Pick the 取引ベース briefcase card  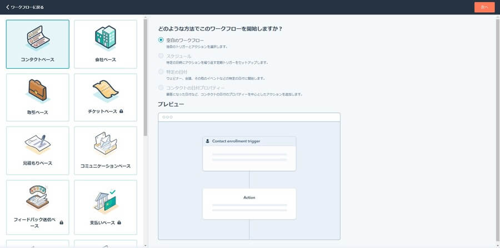point(38,98)
